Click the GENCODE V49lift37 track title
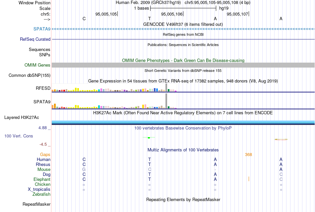Viewport: 315px width, 212px height. [x=183, y=24]
